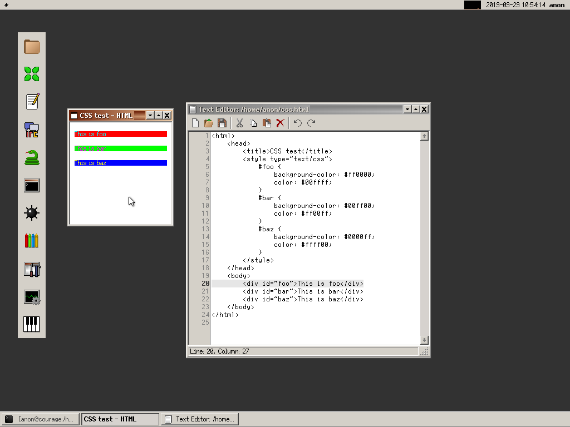The width and height of the screenshot is (570, 427).
Task: Close the CSS test HTML window
Action: pyautogui.click(x=167, y=116)
